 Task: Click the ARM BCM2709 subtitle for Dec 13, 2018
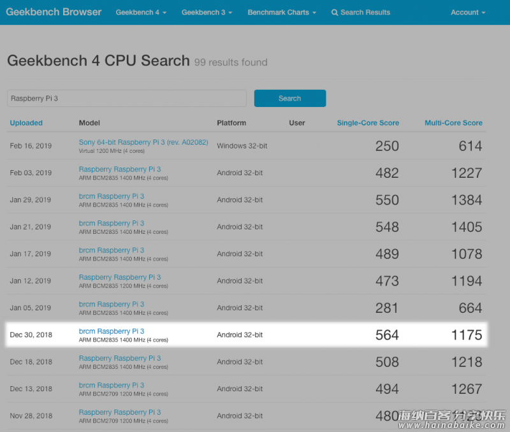click(x=123, y=394)
